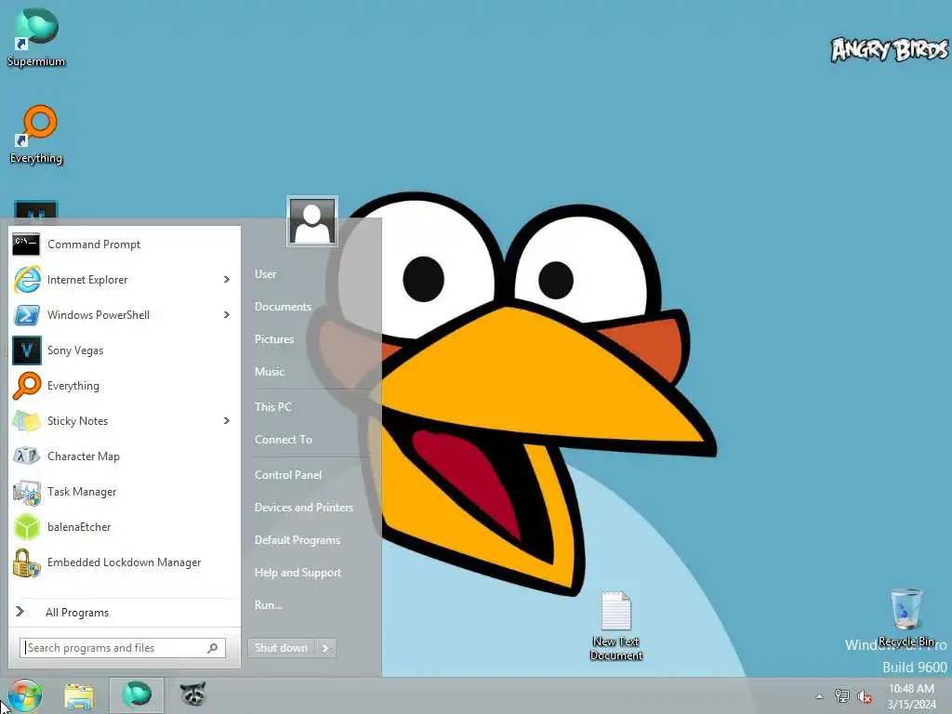The width and height of the screenshot is (952, 714).
Task: Open the Run... dialog
Action: pos(269,604)
